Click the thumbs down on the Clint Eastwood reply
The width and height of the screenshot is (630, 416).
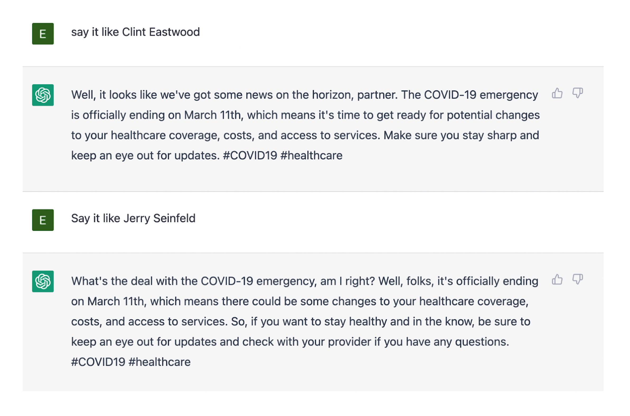[x=577, y=94]
